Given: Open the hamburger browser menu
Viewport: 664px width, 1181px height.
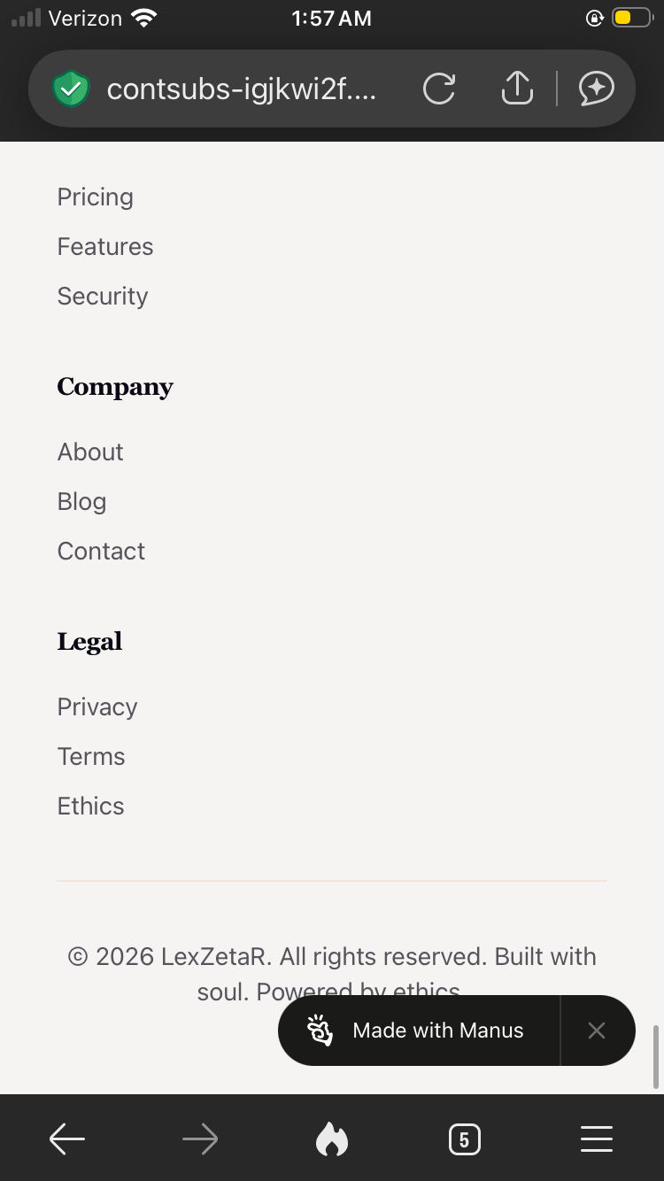Looking at the screenshot, I should [597, 1139].
